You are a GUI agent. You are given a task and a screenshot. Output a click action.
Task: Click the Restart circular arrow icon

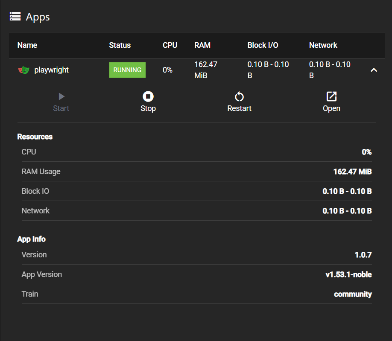click(239, 97)
